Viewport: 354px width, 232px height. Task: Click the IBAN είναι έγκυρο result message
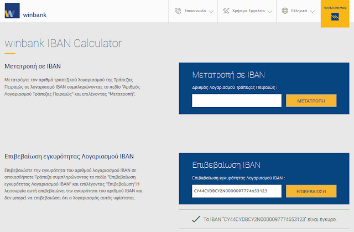click(x=270, y=219)
